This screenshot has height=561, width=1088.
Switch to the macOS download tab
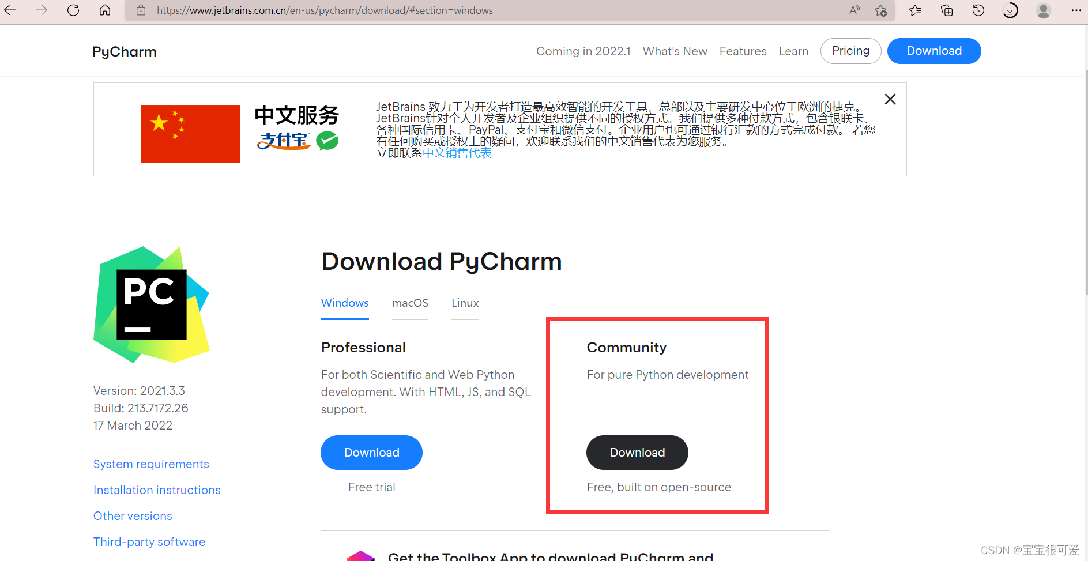409,303
